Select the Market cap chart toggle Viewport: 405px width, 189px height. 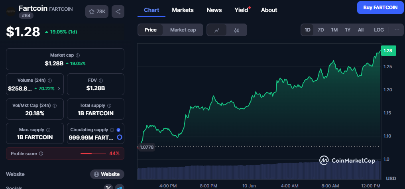pyautogui.click(x=183, y=30)
